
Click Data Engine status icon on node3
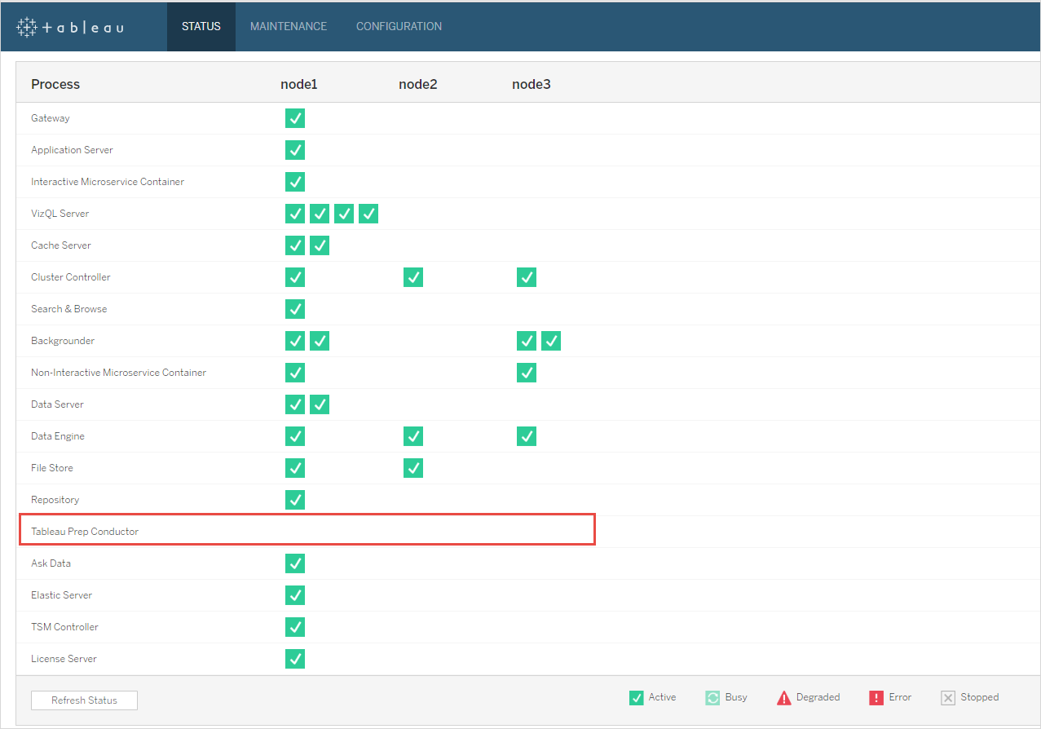(x=527, y=436)
